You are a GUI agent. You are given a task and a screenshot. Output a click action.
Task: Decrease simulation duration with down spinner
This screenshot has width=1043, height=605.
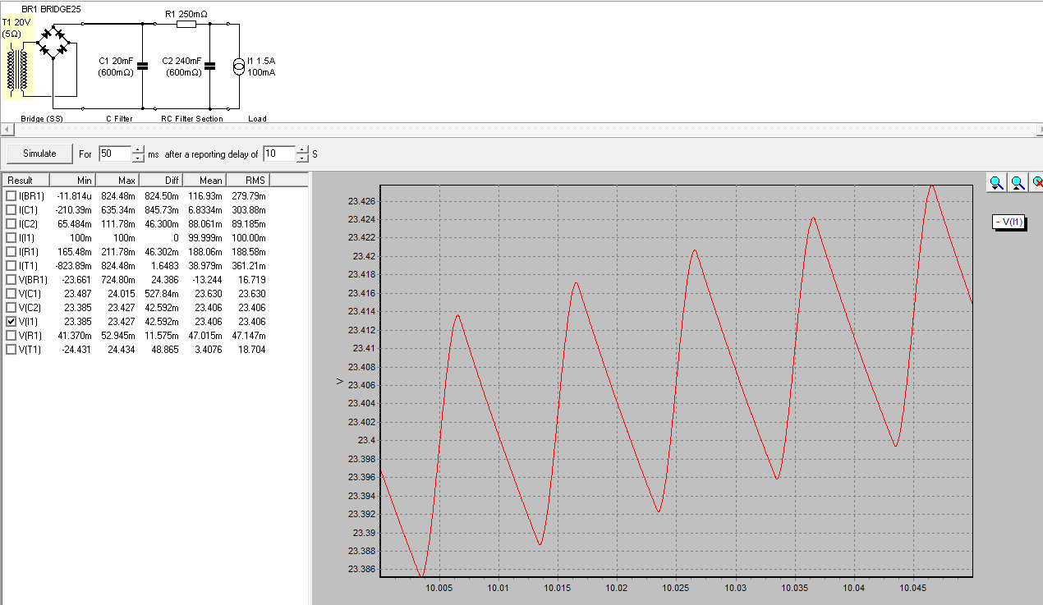(138, 158)
